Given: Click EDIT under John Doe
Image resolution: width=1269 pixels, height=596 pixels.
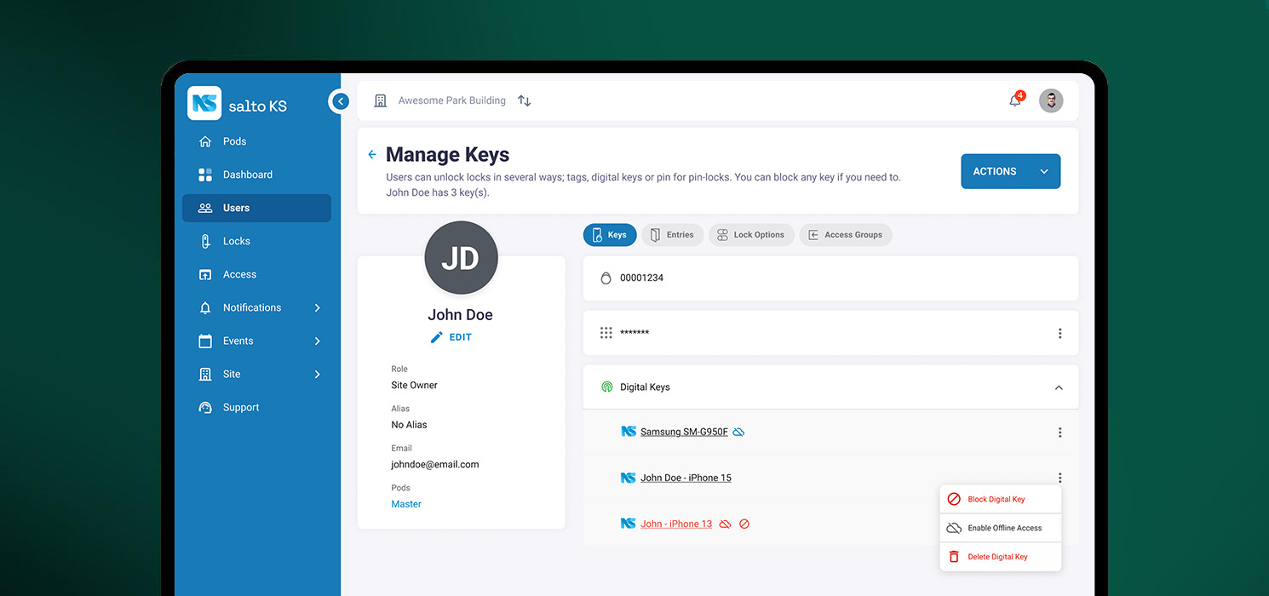Looking at the screenshot, I should 451,336.
